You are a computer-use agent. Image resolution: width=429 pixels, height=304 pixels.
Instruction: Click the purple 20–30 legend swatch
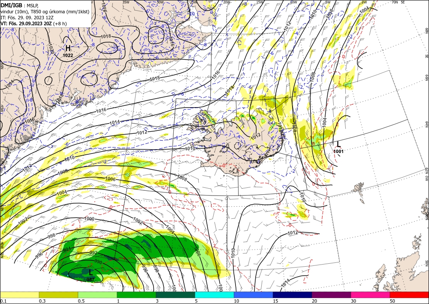331,295
